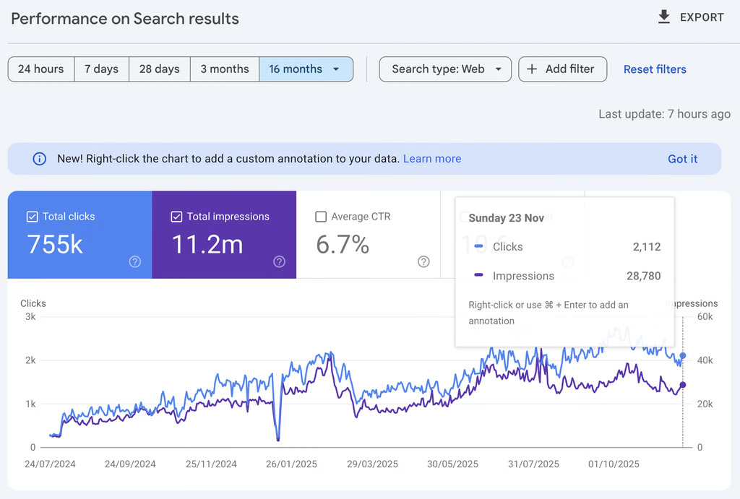740x499 pixels.
Task: Click the blue Clicks data point on chart
Action: (x=683, y=356)
